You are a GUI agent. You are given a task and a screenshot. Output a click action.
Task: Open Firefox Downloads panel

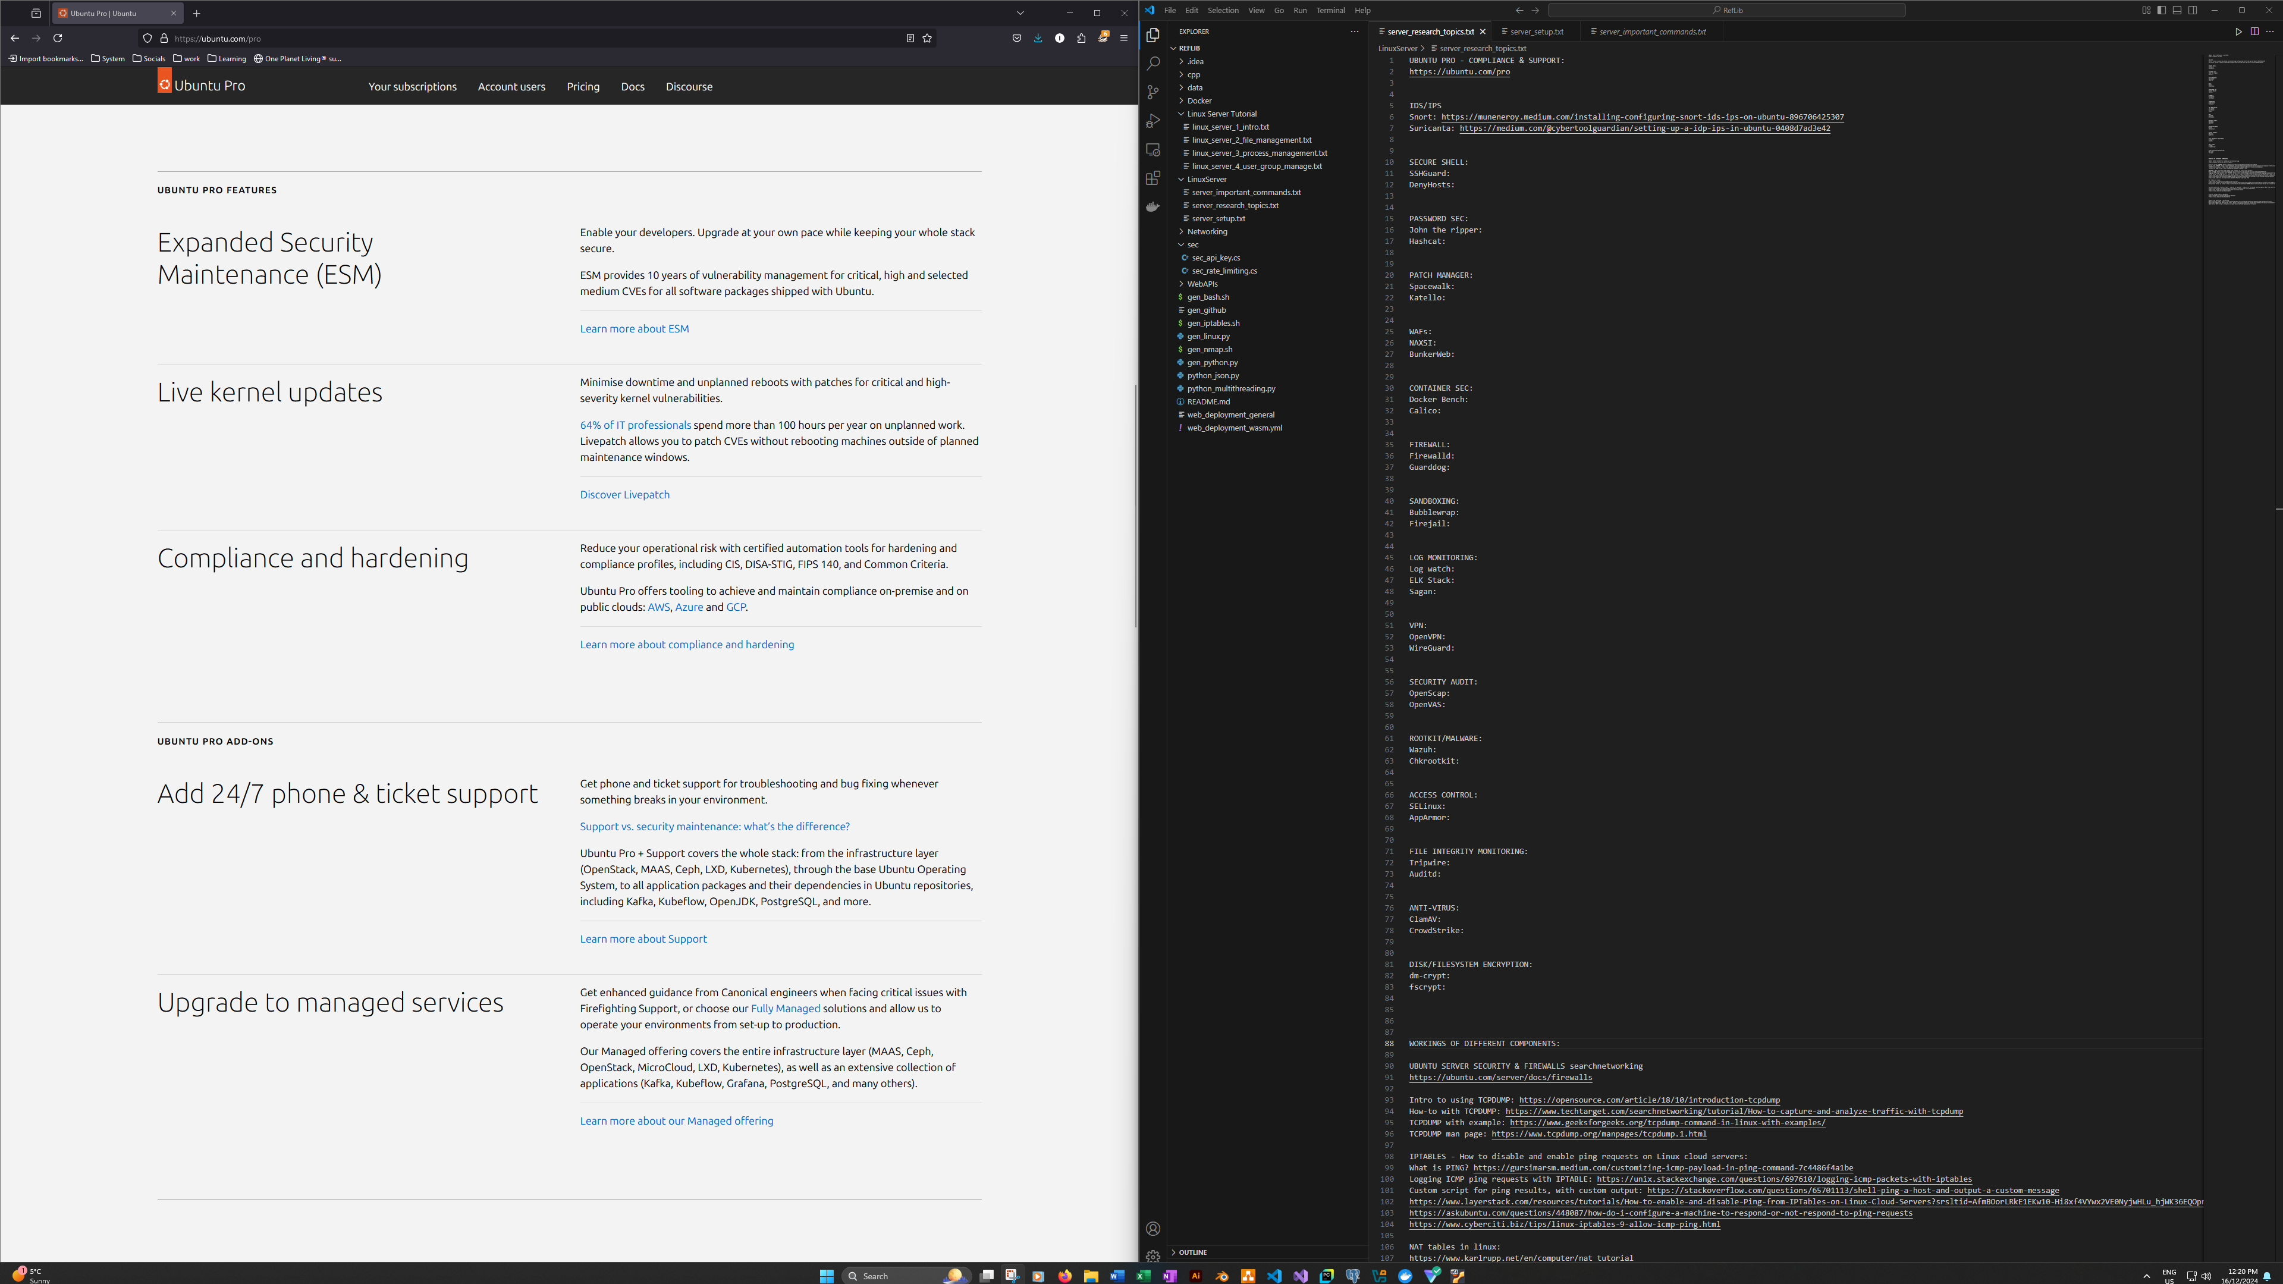(x=1038, y=38)
